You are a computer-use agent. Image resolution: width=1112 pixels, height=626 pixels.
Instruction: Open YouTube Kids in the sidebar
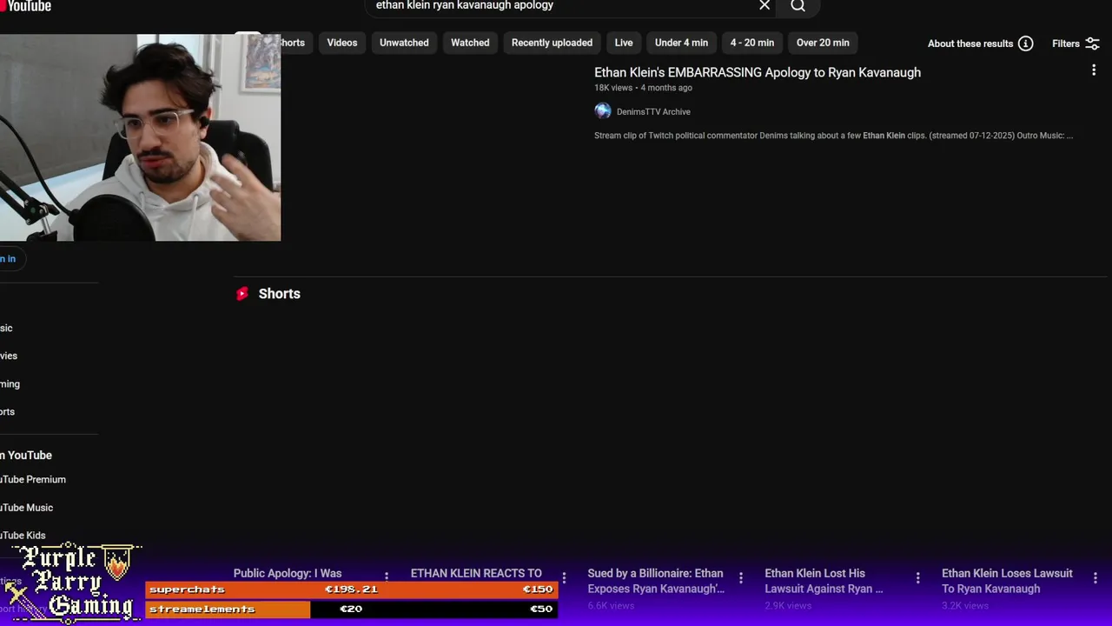[x=23, y=536]
